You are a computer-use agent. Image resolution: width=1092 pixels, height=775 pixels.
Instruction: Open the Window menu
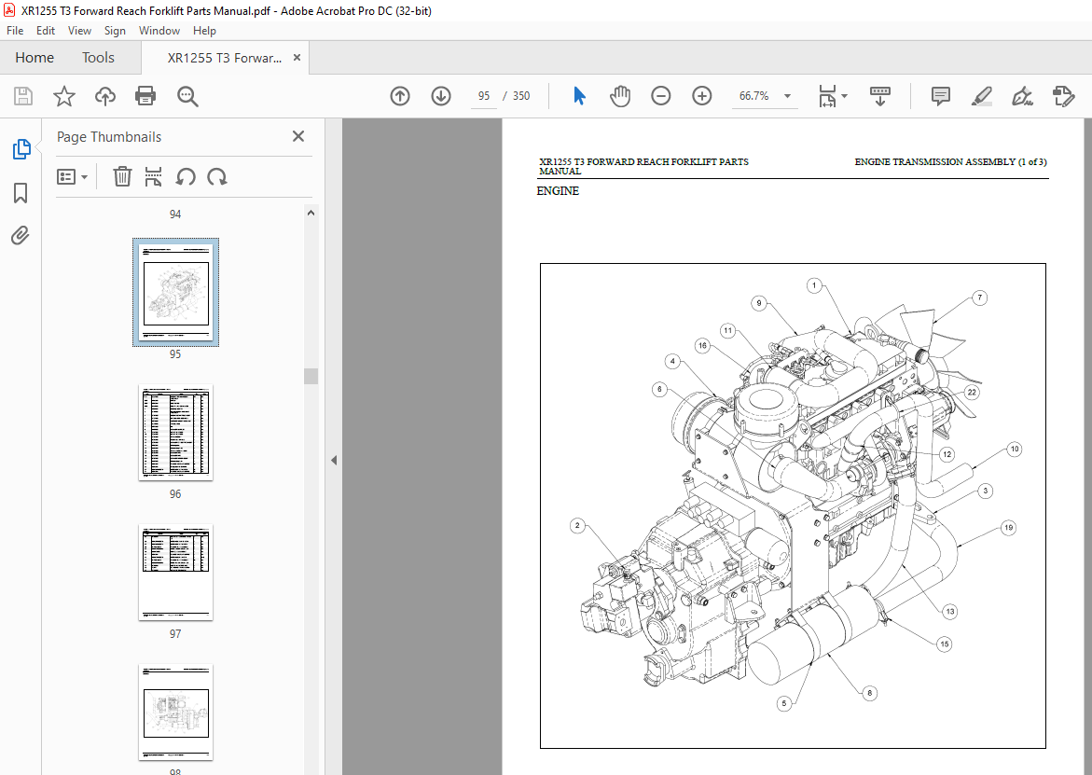[159, 31]
